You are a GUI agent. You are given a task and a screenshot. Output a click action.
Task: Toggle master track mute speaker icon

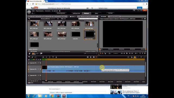tap(41, 60)
